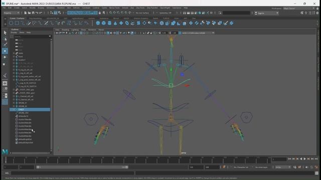This screenshot has width=321, height=180.
Task: Click the No Anim Layer button
Action: pos(261,167)
